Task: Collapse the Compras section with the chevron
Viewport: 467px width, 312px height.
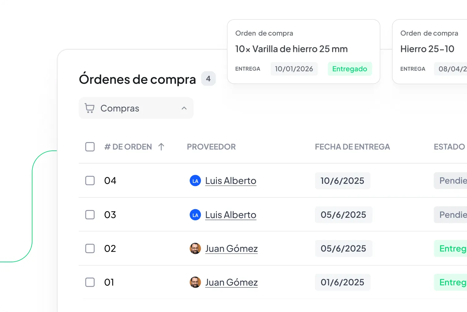Action: tap(184, 108)
